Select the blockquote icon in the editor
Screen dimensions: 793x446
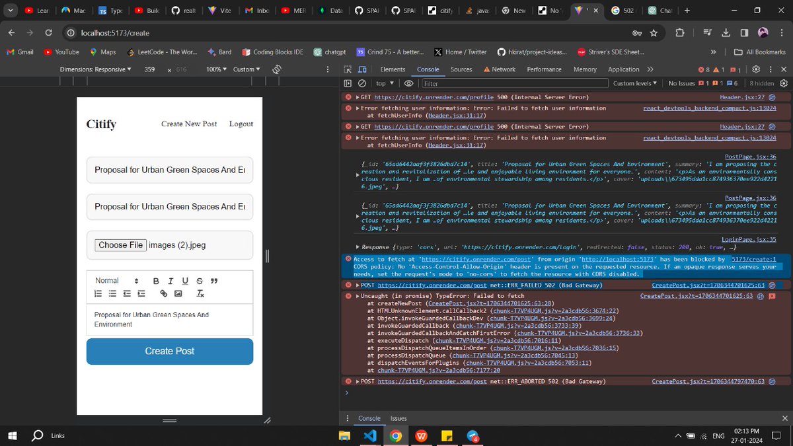click(213, 280)
